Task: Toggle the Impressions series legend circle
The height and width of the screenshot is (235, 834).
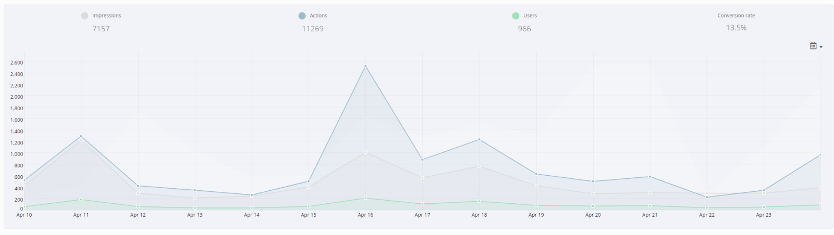Action: (84, 16)
